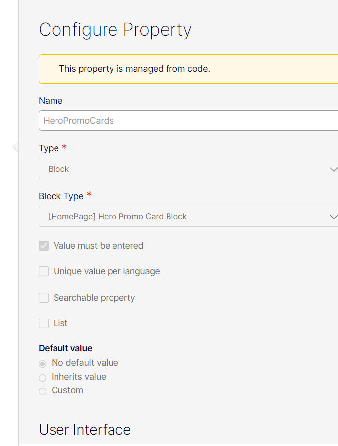This screenshot has height=446, width=338.
Task: Click the Default value section label
Action: (x=65, y=348)
